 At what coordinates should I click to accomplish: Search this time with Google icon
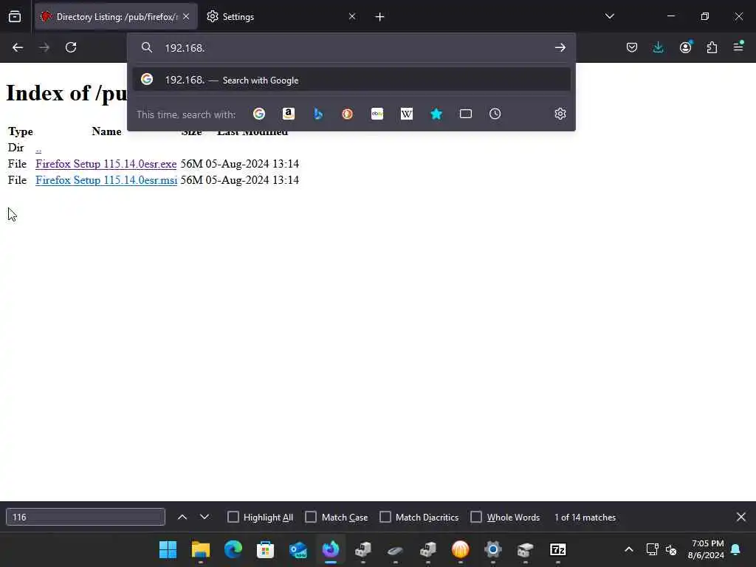[x=259, y=114]
